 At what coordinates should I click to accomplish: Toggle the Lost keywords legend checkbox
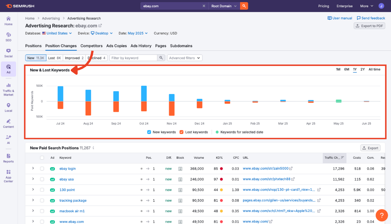(x=181, y=132)
